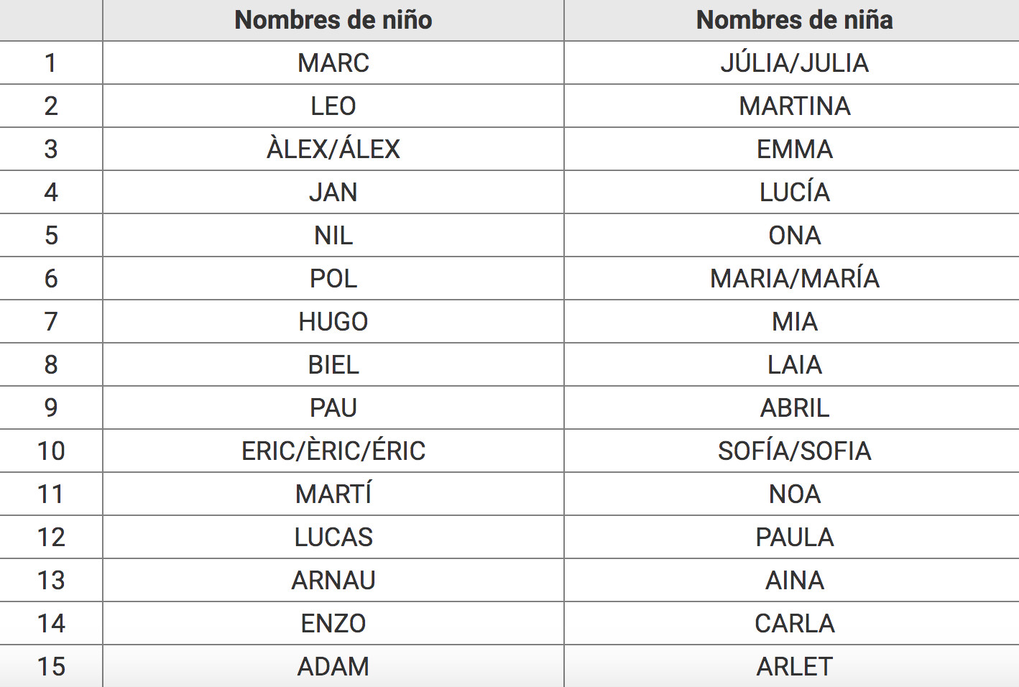Select the MARIA/MARÍA cell
This screenshot has width=1019, height=687.
794,279
